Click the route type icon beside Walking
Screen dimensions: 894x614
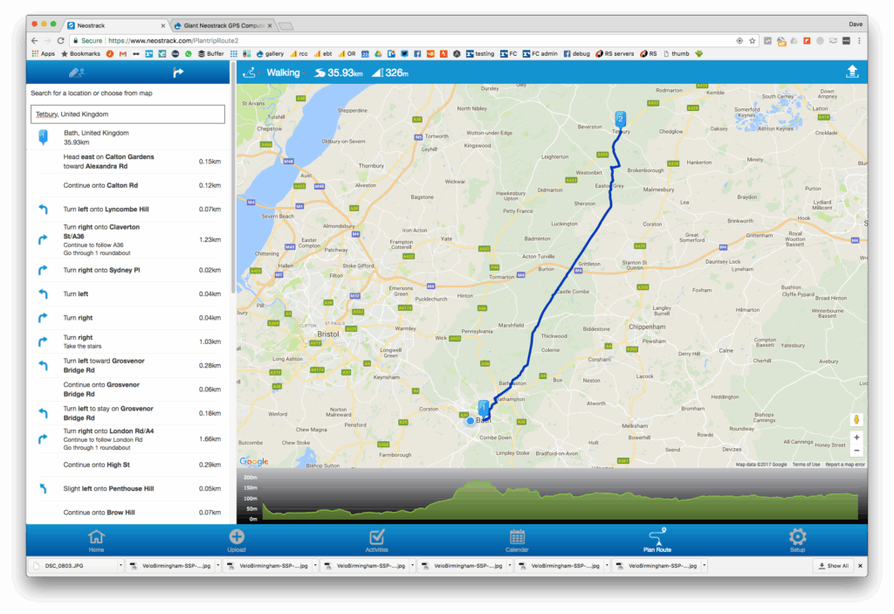(x=249, y=72)
